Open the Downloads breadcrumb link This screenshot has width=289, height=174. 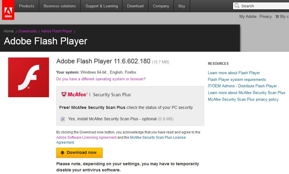(27, 31)
